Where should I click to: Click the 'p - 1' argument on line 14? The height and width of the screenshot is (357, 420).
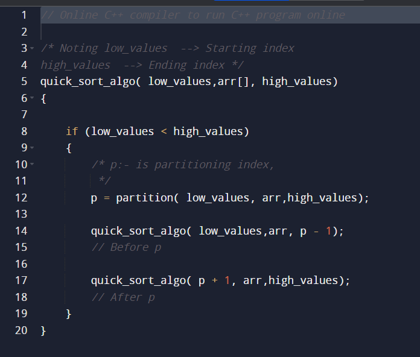pyautogui.click(x=316, y=231)
